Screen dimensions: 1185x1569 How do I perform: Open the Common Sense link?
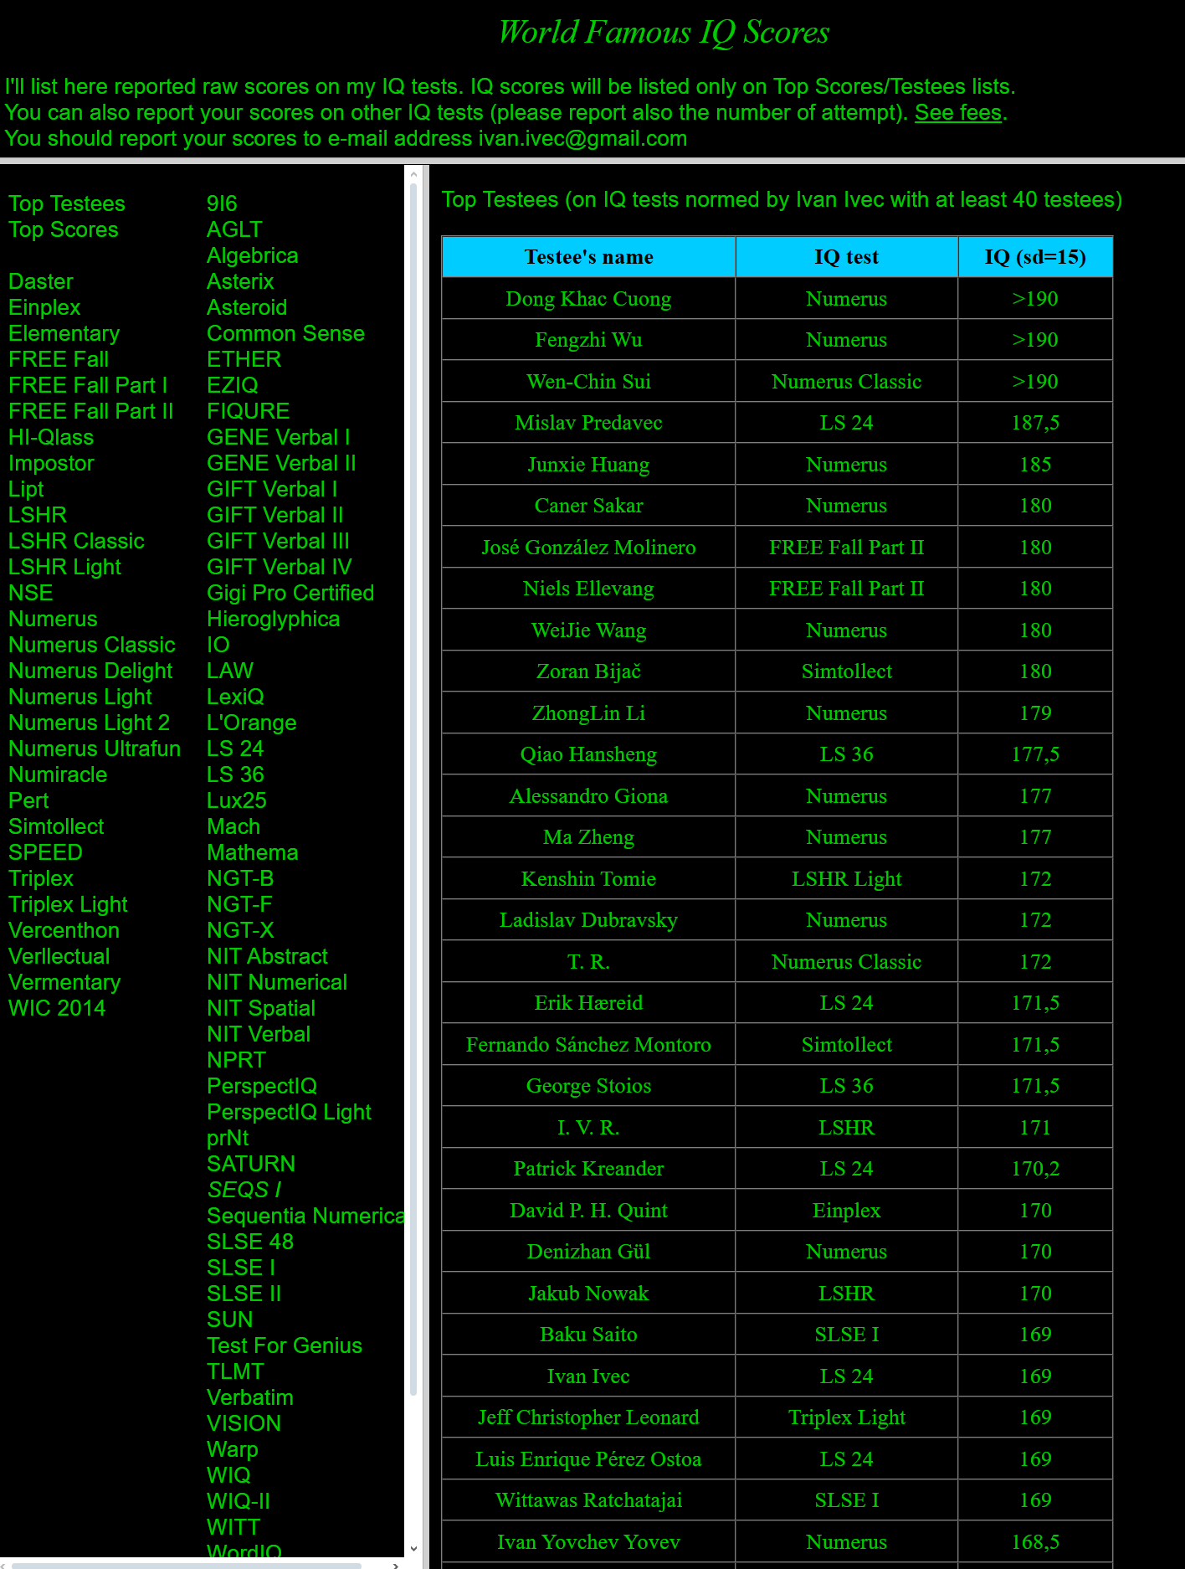285,333
